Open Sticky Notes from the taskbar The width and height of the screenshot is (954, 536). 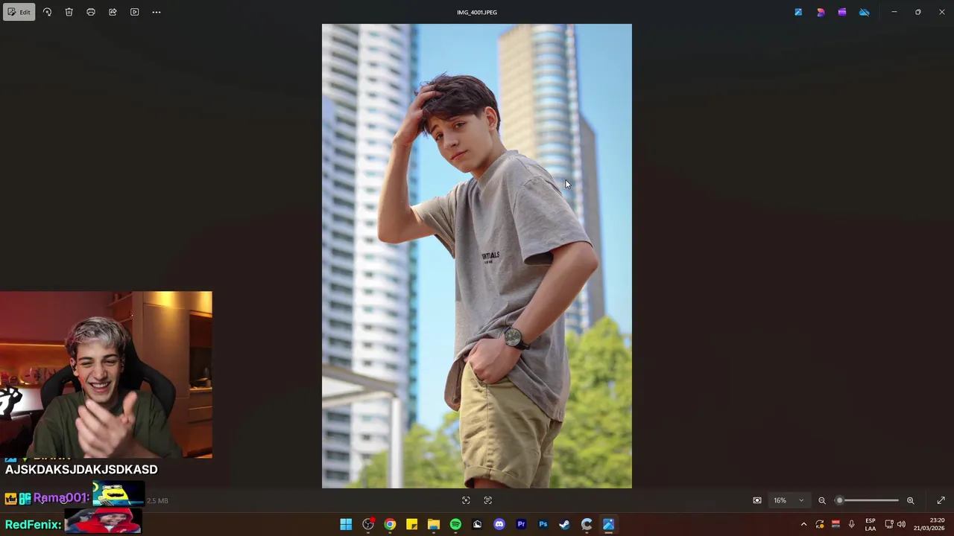tap(411, 524)
